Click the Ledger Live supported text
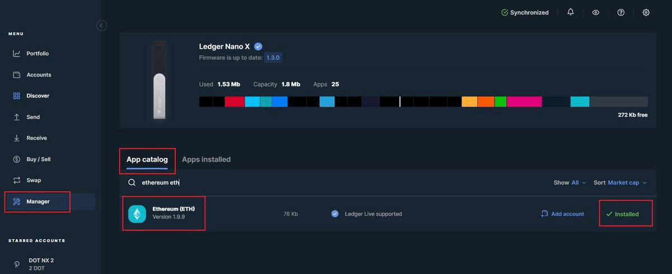Image resolution: width=672 pixels, height=274 pixels. pos(373,214)
